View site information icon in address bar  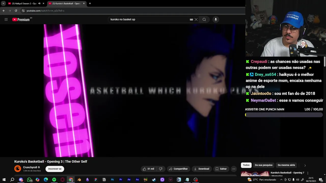[x=23, y=11]
